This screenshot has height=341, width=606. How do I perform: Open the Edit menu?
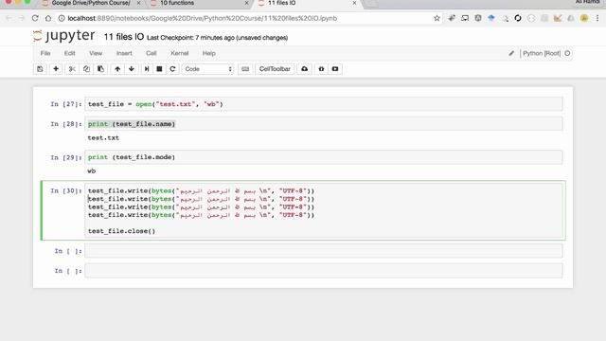[69, 53]
